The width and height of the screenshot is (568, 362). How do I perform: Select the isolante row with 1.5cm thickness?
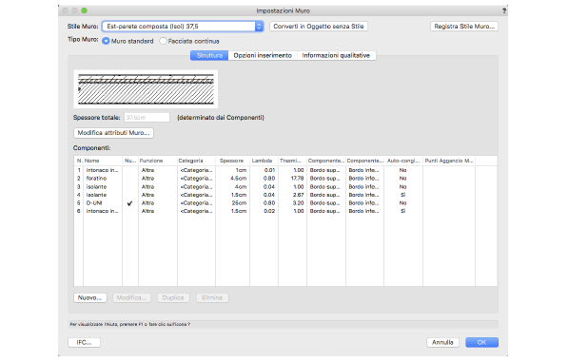click(285, 195)
